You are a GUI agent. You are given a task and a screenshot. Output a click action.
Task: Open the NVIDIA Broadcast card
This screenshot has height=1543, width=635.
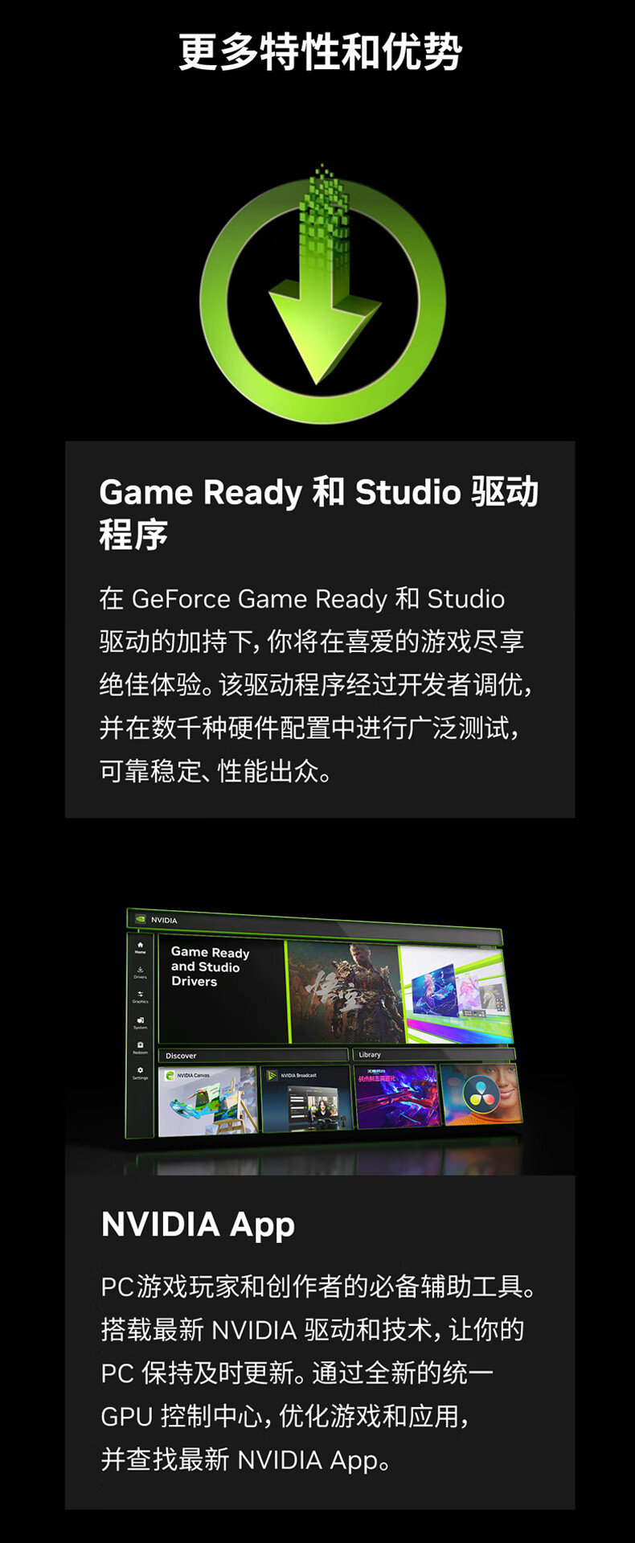(x=306, y=1098)
